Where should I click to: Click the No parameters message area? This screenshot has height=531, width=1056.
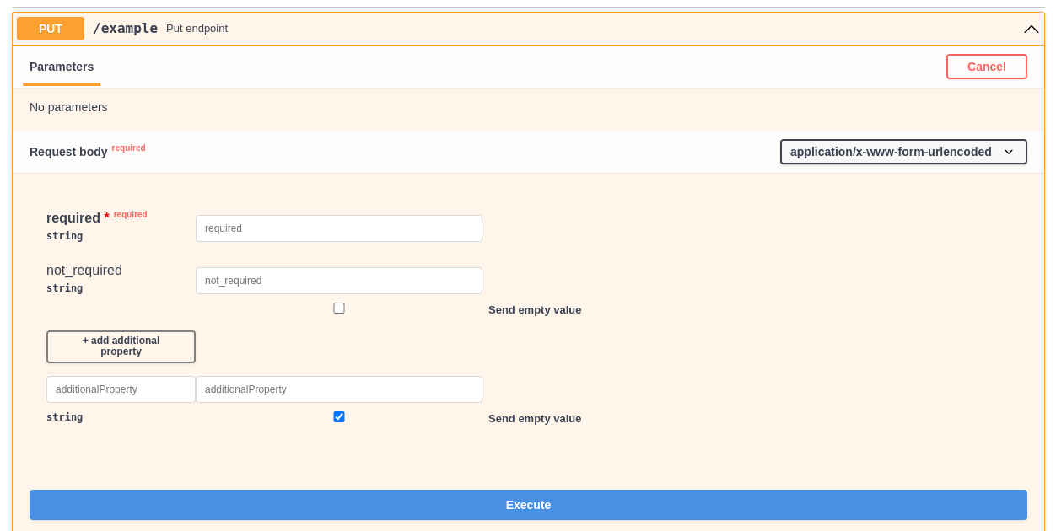coord(68,107)
